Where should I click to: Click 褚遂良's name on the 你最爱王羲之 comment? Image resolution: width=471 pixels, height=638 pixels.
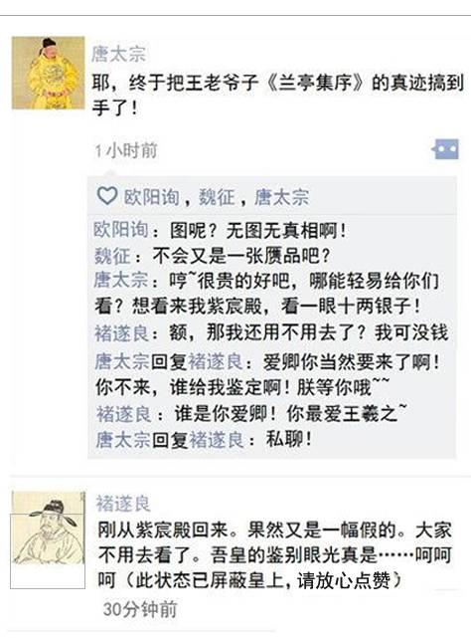coord(123,414)
